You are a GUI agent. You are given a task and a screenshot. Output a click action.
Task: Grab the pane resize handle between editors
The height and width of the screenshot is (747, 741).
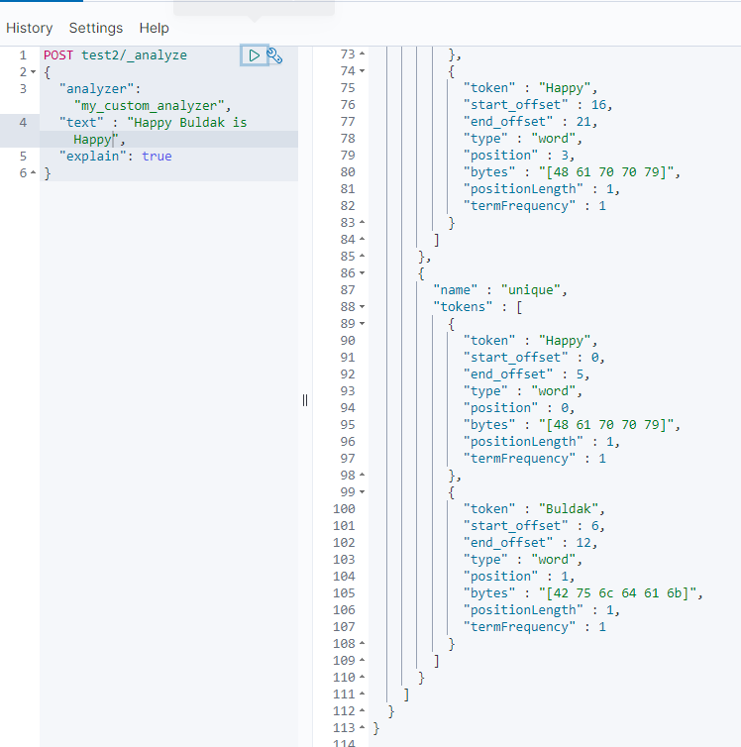305,399
